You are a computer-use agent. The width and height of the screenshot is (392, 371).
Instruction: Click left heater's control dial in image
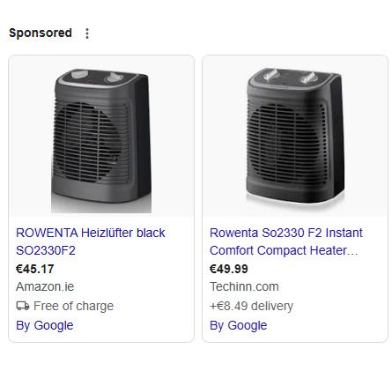(x=115, y=78)
